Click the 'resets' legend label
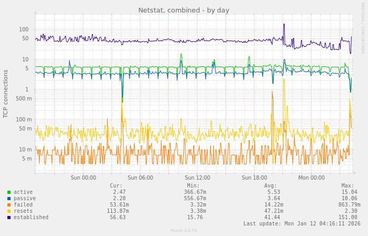368x236 pixels. [23, 211]
